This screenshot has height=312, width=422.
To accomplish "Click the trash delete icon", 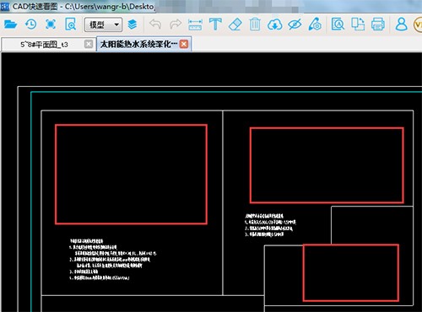I will [255, 24].
